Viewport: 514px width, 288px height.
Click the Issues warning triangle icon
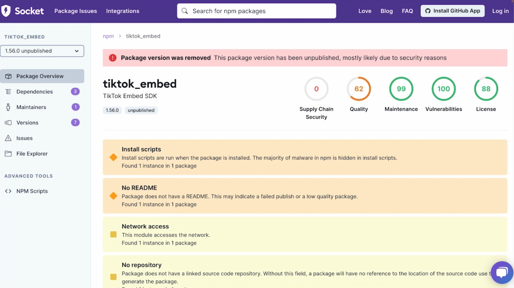[x=8, y=138]
